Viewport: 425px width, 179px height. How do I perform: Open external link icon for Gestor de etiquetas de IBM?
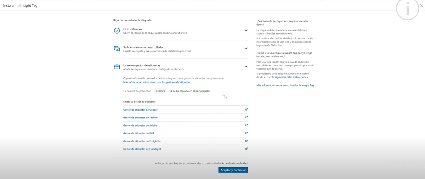(246, 133)
